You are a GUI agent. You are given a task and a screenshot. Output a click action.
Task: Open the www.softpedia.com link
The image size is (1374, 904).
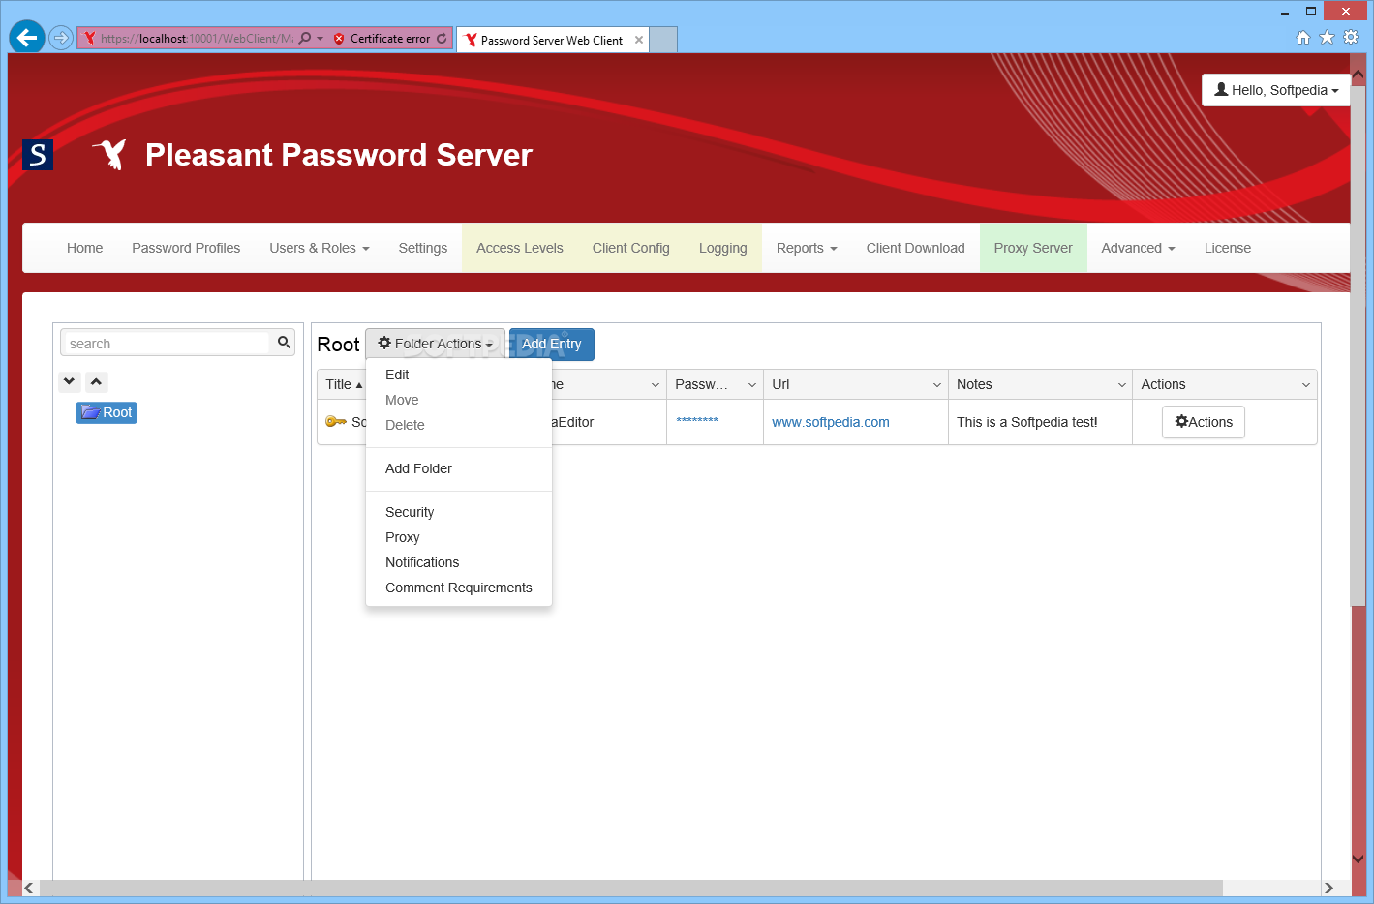point(831,422)
